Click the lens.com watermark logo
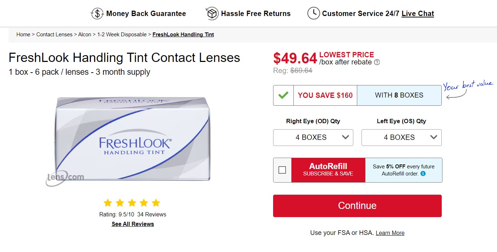Viewport: 497px width, 252px height. (65, 178)
